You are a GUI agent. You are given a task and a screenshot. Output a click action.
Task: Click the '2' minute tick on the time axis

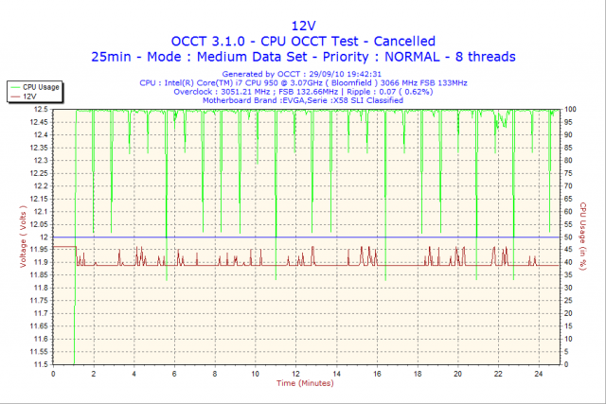(94, 374)
